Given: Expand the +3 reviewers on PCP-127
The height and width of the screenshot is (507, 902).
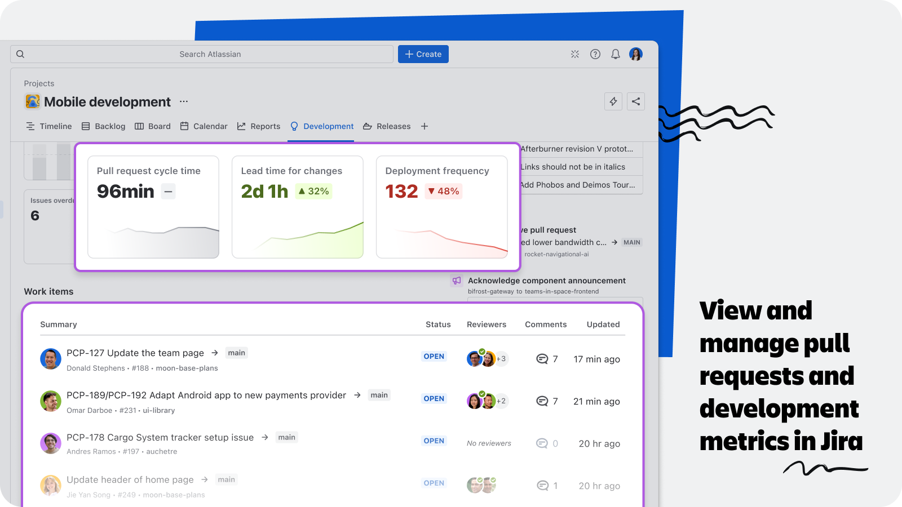Looking at the screenshot, I should [501, 359].
